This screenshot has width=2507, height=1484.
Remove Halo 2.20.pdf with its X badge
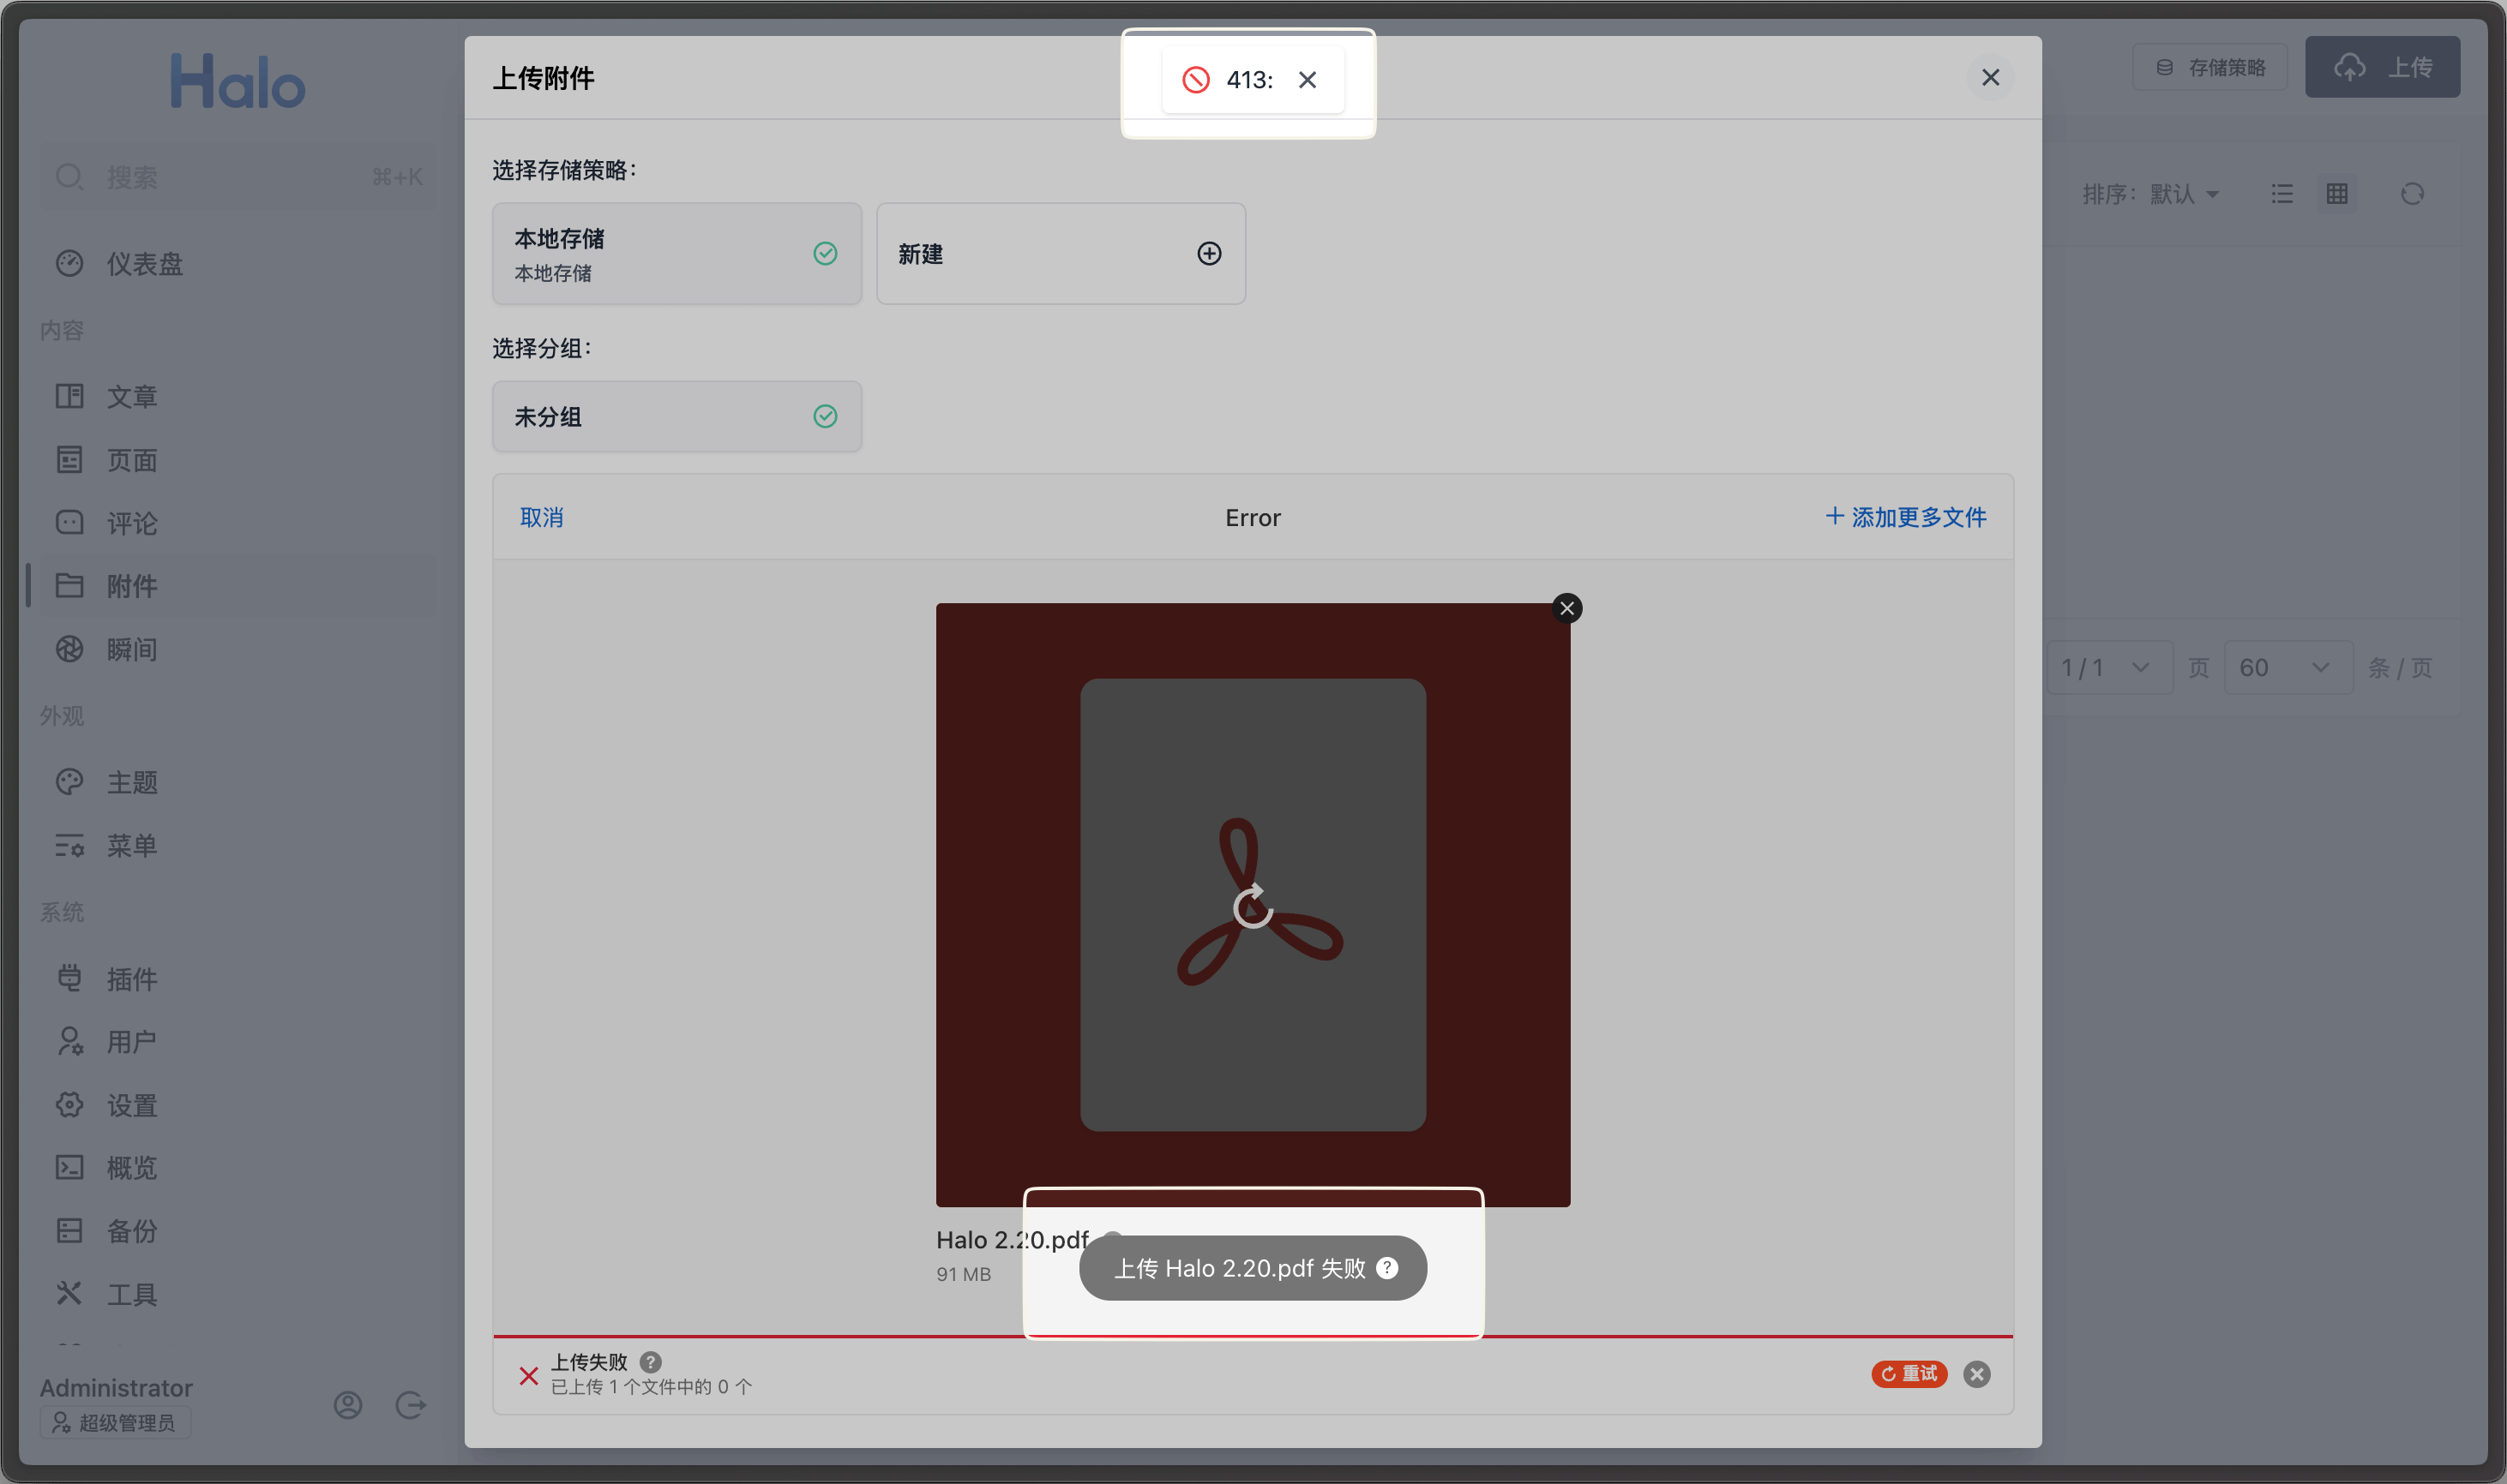[1566, 608]
